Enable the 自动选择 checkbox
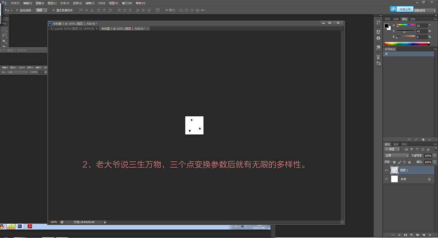Image resolution: width=438 pixels, height=238 pixels. (x=17, y=10)
